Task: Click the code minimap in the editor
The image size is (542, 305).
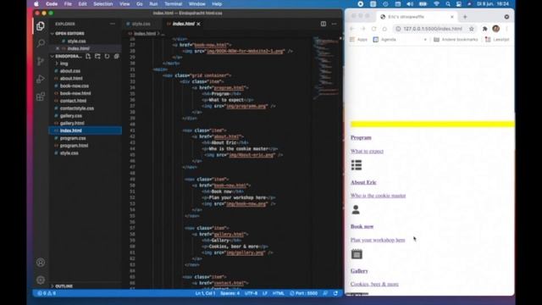Action: pos(326,68)
